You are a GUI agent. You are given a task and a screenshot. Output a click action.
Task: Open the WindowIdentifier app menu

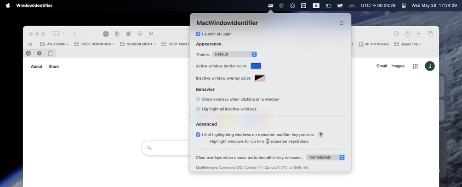(34, 5)
